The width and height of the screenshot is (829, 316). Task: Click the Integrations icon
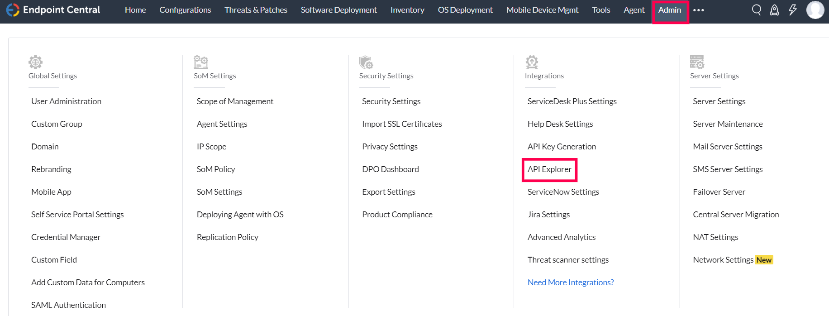click(532, 62)
